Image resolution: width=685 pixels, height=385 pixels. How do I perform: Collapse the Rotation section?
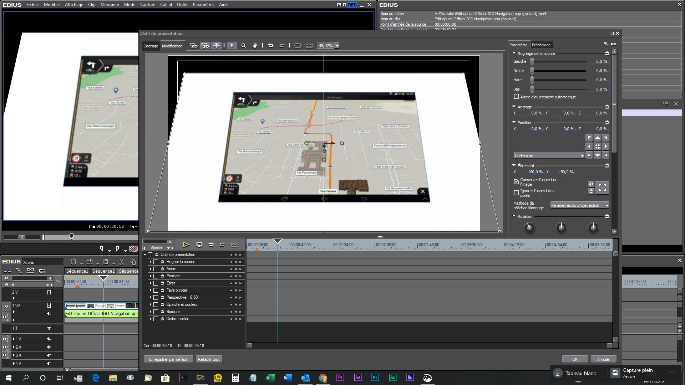[x=514, y=216]
